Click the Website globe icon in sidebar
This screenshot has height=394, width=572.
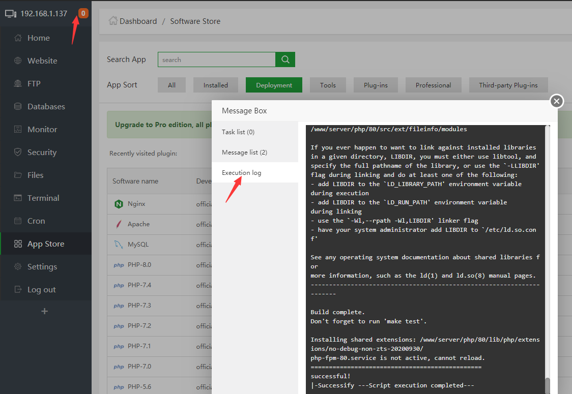[18, 61]
